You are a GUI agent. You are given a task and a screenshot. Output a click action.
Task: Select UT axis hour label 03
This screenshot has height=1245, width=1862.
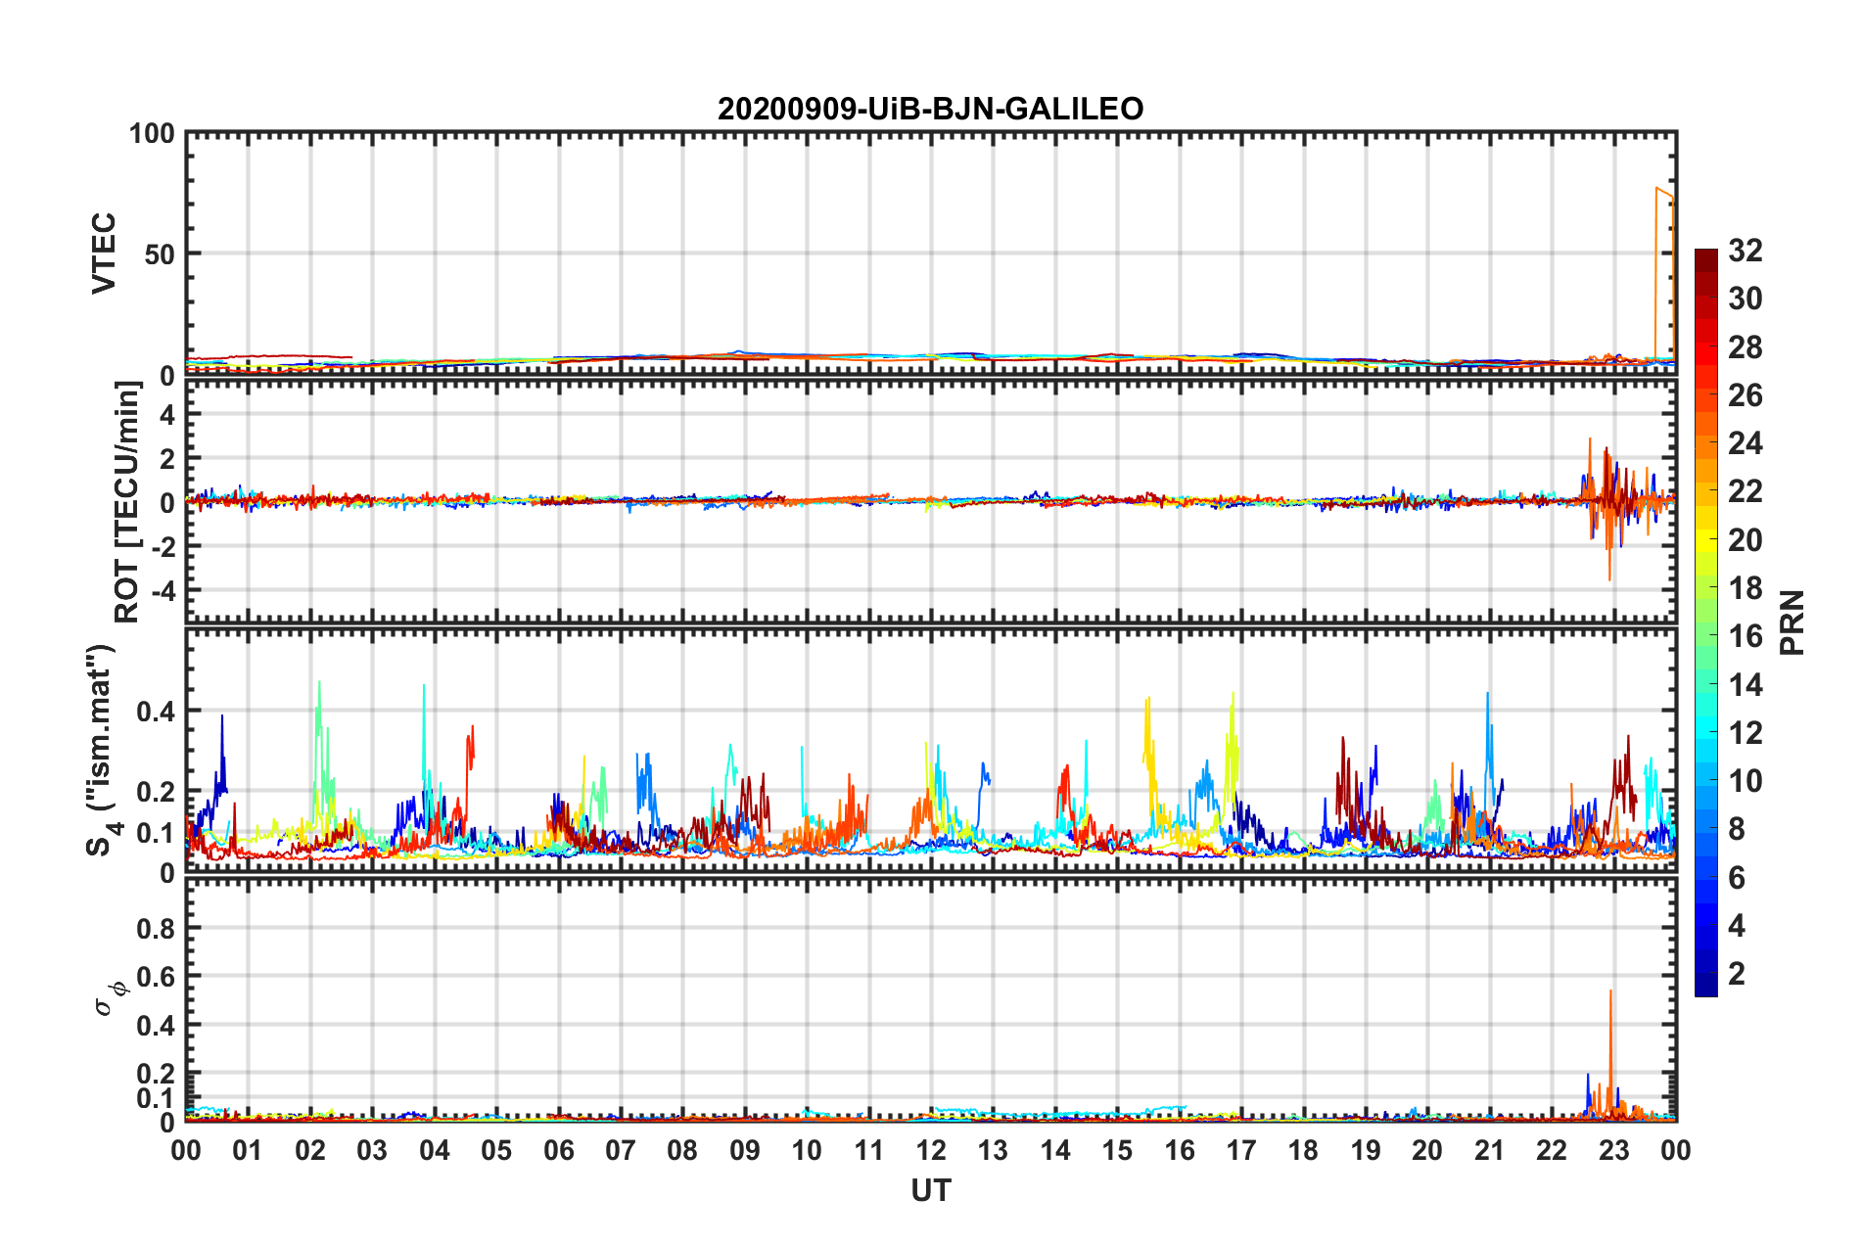(x=372, y=1150)
